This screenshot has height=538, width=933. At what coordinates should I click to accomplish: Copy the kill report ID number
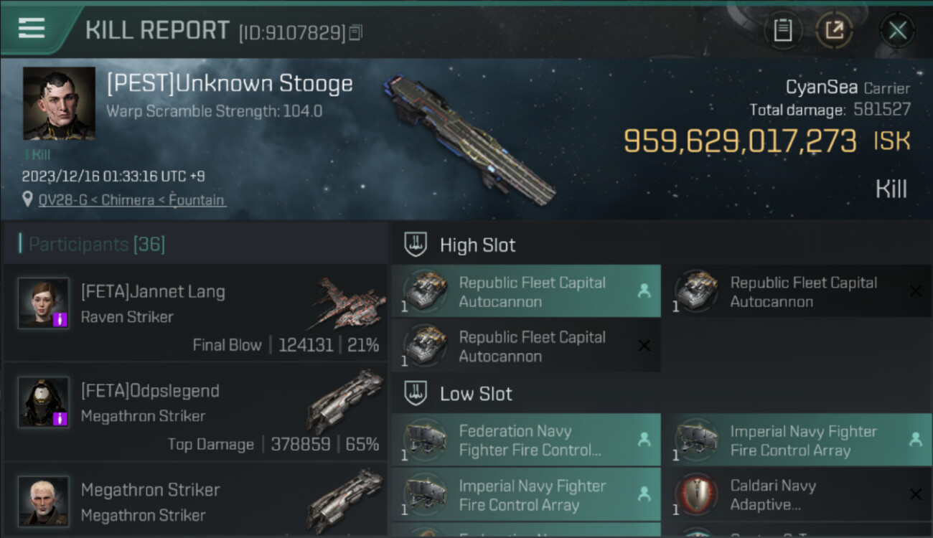357,32
